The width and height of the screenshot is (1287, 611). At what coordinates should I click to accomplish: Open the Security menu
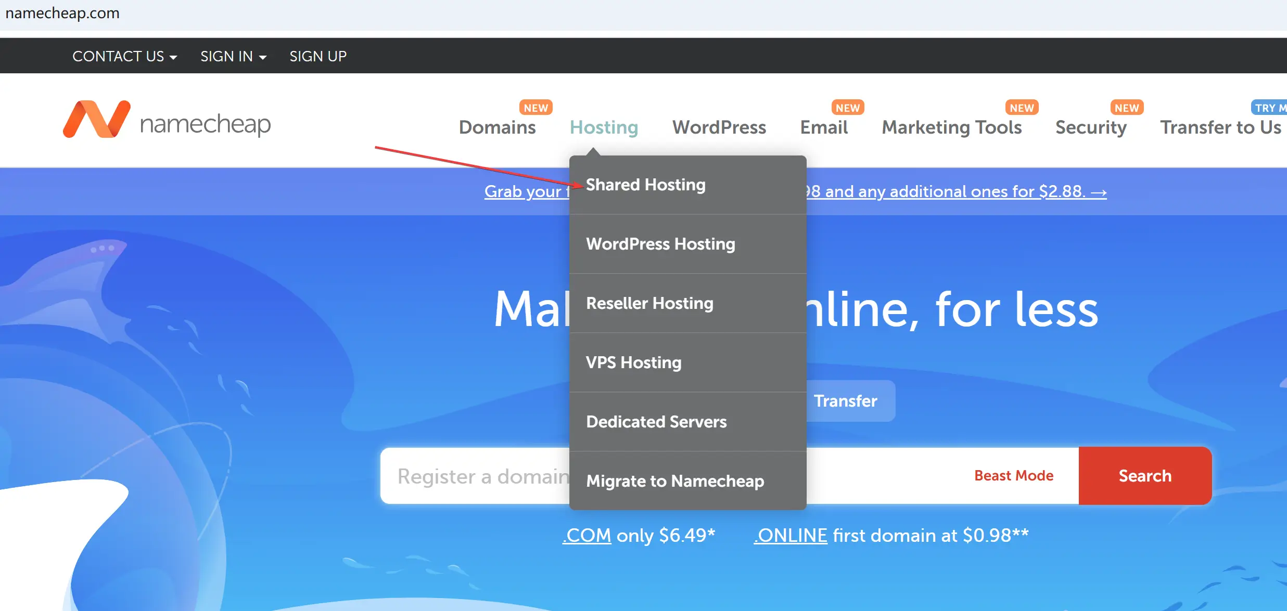(1091, 127)
